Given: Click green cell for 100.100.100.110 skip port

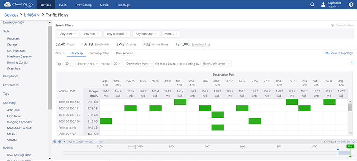Looking at the screenshot, I should (x=106, y=121).
